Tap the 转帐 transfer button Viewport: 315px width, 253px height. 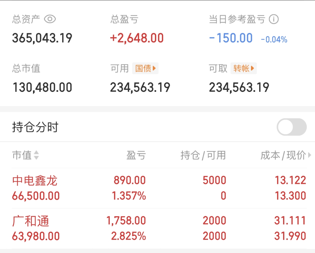click(243, 68)
